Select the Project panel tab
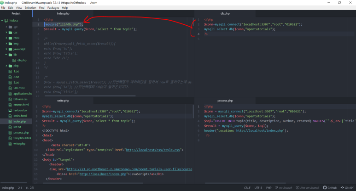This screenshot has height=191, width=356. pyautogui.click(x=16, y=14)
